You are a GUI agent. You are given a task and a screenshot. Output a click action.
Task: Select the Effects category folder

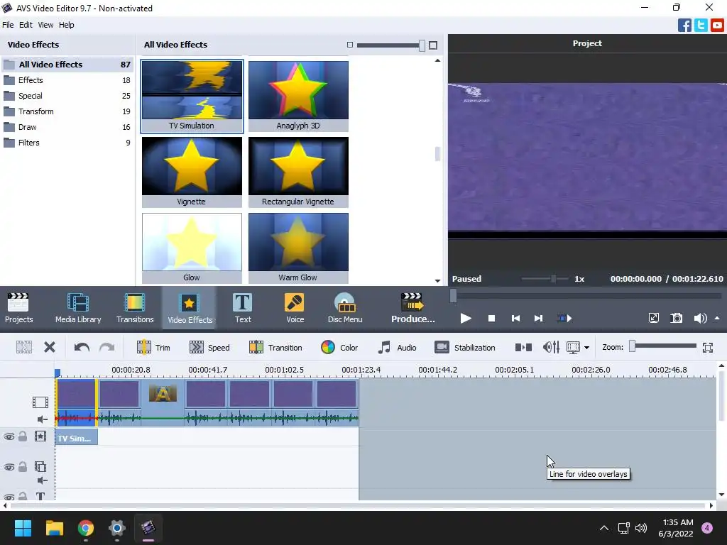tap(67, 80)
